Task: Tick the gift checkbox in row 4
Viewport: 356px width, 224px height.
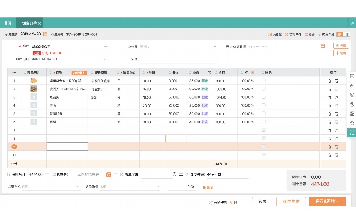Action: coord(264,105)
